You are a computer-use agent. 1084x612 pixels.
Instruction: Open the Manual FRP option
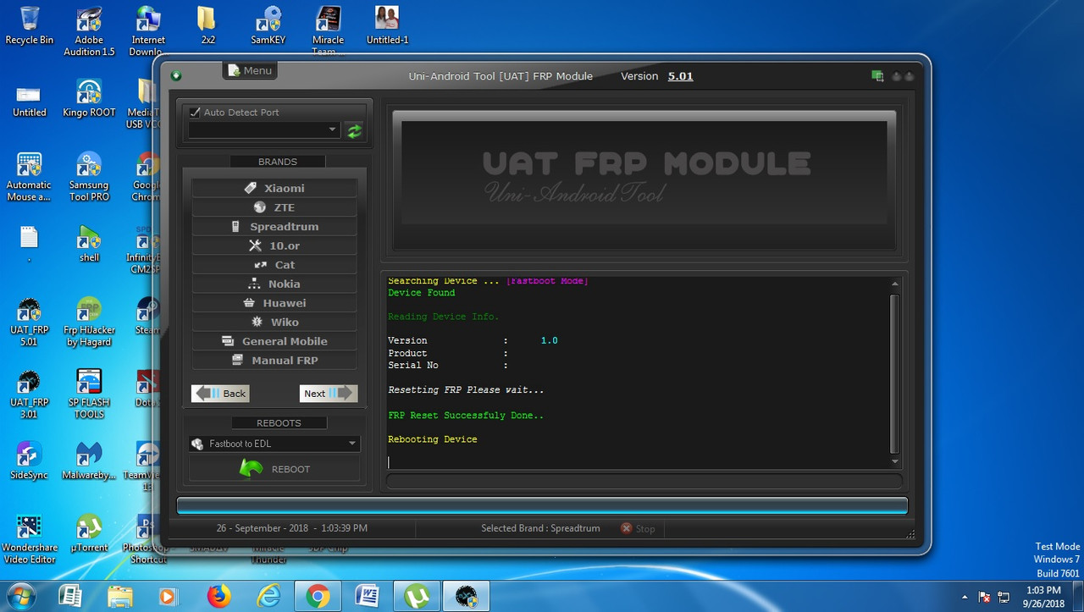(274, 361)
